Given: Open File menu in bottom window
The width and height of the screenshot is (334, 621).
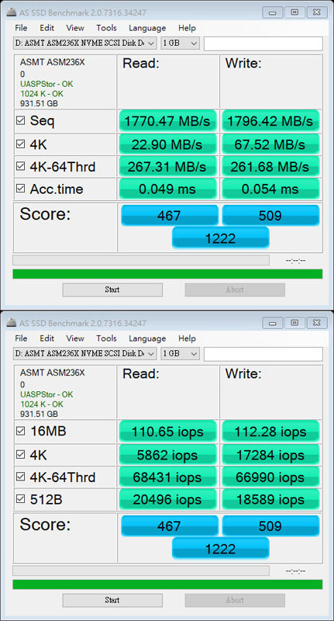Looking at the screenshot, I should (x=21, y=338).
